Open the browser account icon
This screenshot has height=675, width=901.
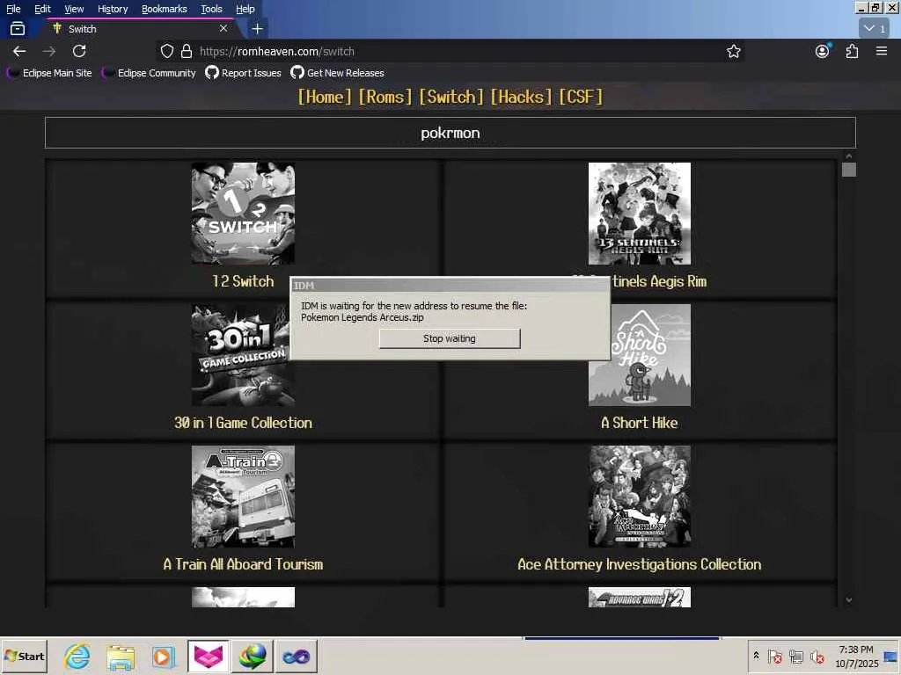point(823,51)
